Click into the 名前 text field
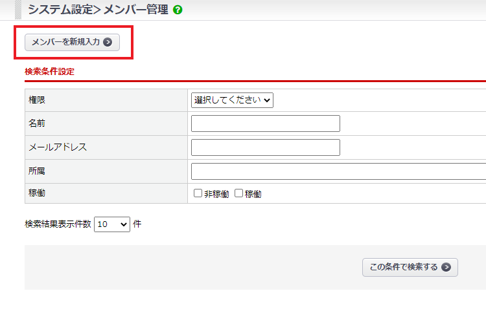Viewport: 486px width, 313px height. [x=265, y=124]
